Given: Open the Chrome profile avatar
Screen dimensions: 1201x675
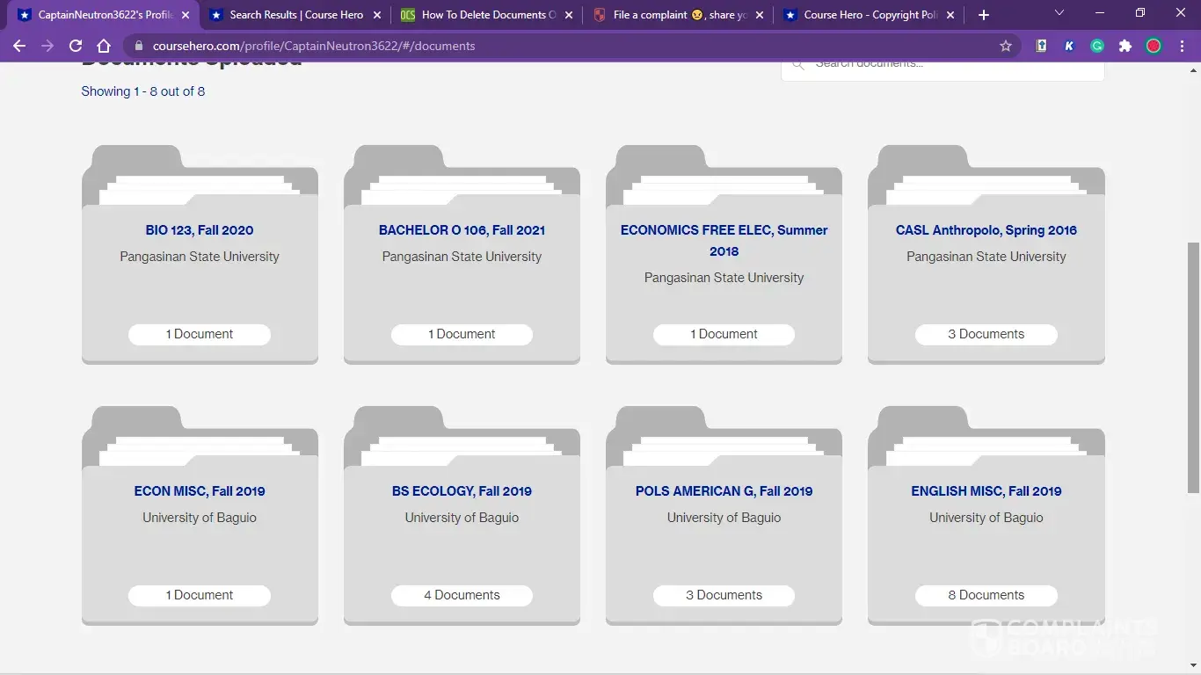Looking at the screenshot, I should 1154,46.
